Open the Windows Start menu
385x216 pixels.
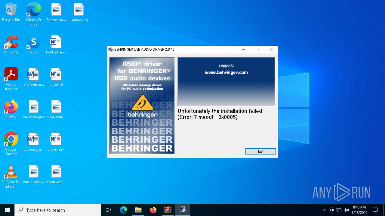click(x=7, y=210)
